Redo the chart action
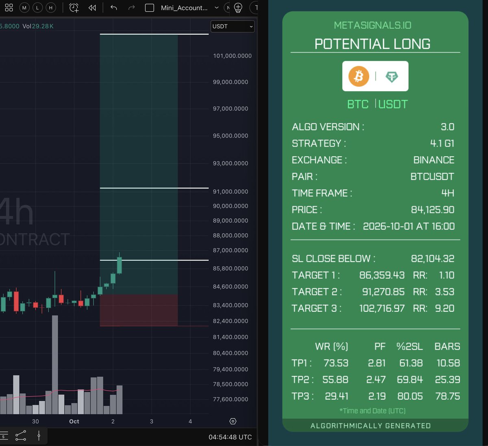This screenshot has width=488, height=446. click(131, 7)
